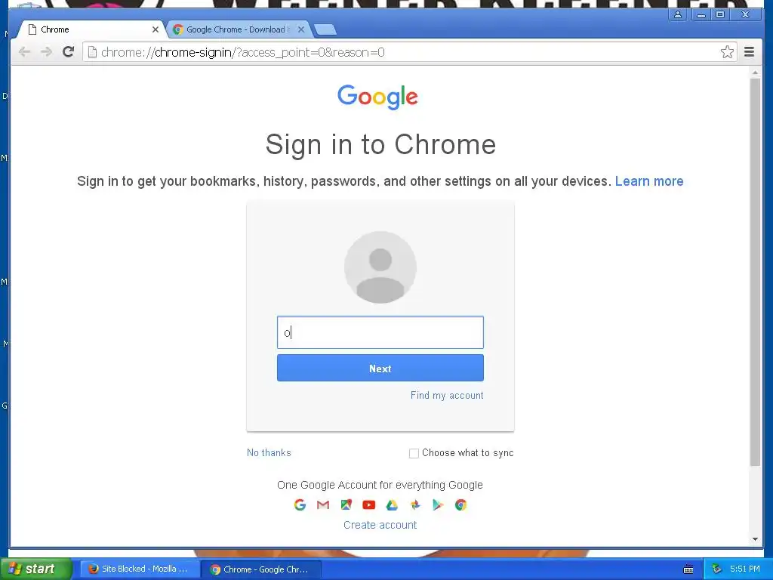This screenshot has width=773, height=580.
Task: Select the Chrome - Google Chrome taskbar item
Action: point(260,569)
